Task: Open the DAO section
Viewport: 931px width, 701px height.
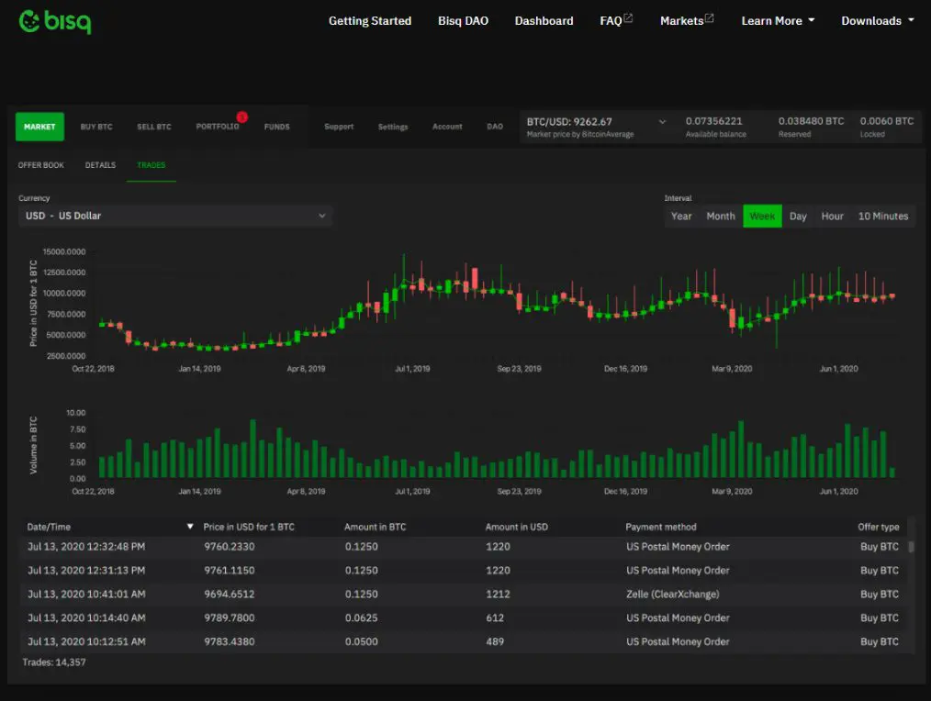Action: 495,127
